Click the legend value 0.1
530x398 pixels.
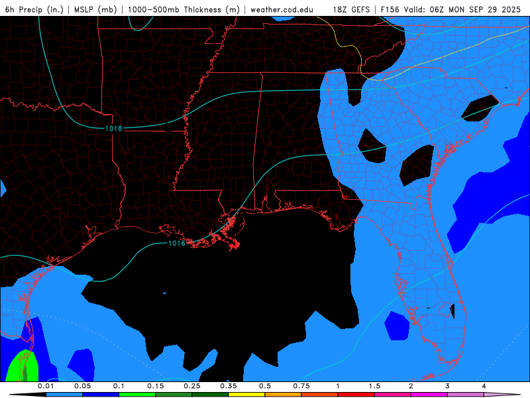(x=119, y=386)
